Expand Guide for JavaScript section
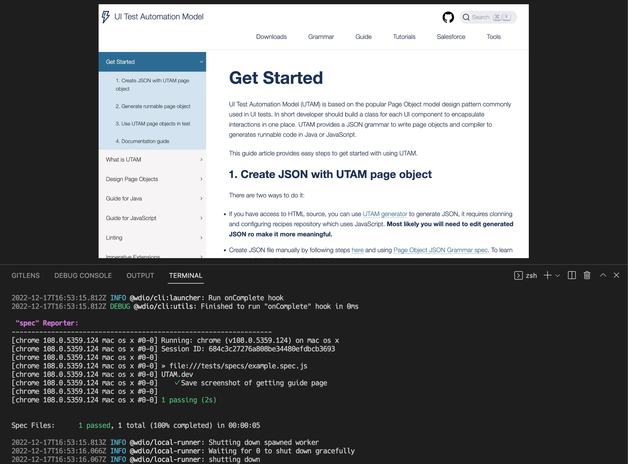 click(152, 218)
